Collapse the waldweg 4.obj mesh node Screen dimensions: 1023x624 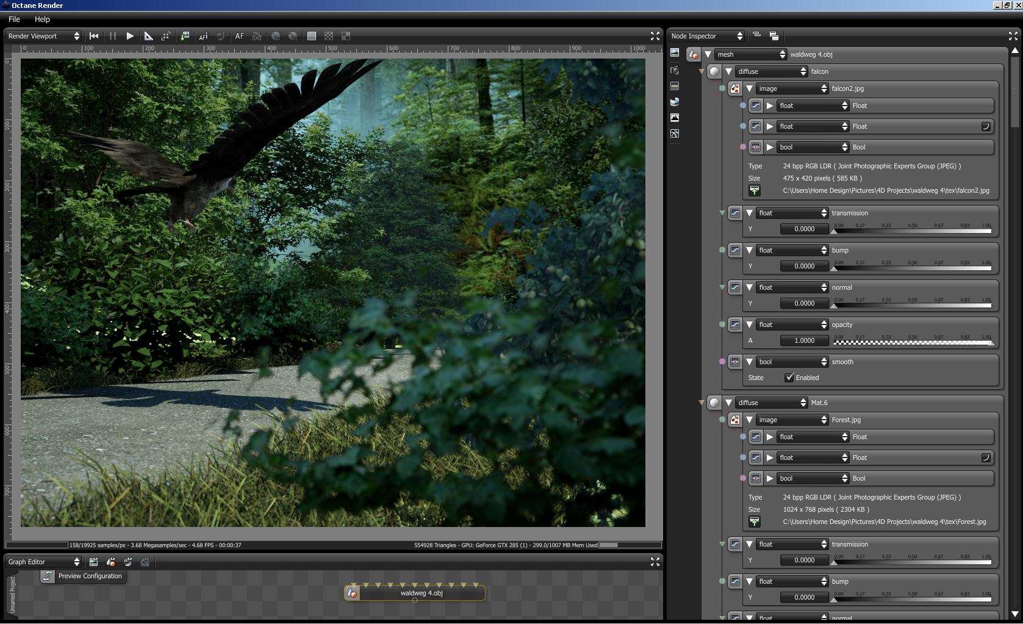tap(708, 54)
